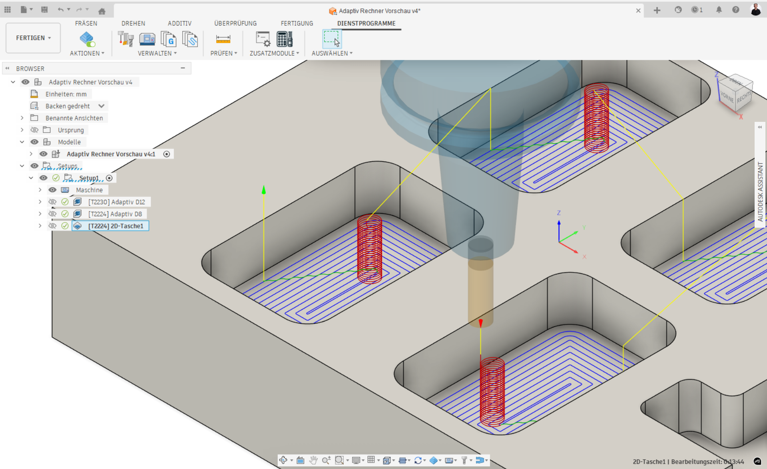Toggle eye for Adaptiv Rechner Vorschau v4:1
767x469 pixels.
pos(44,154)
